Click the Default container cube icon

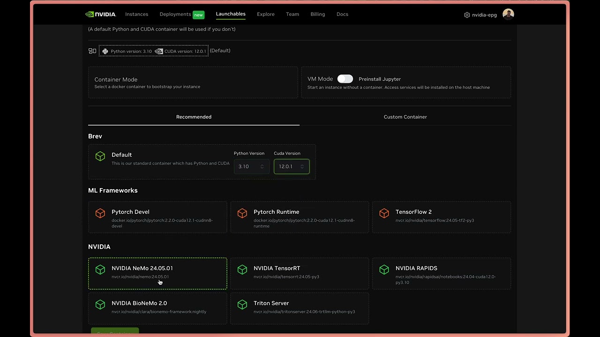[100, 156]
